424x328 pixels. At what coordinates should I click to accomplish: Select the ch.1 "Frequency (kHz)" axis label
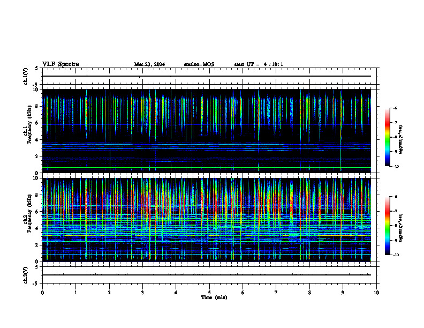tap(30, 124)
